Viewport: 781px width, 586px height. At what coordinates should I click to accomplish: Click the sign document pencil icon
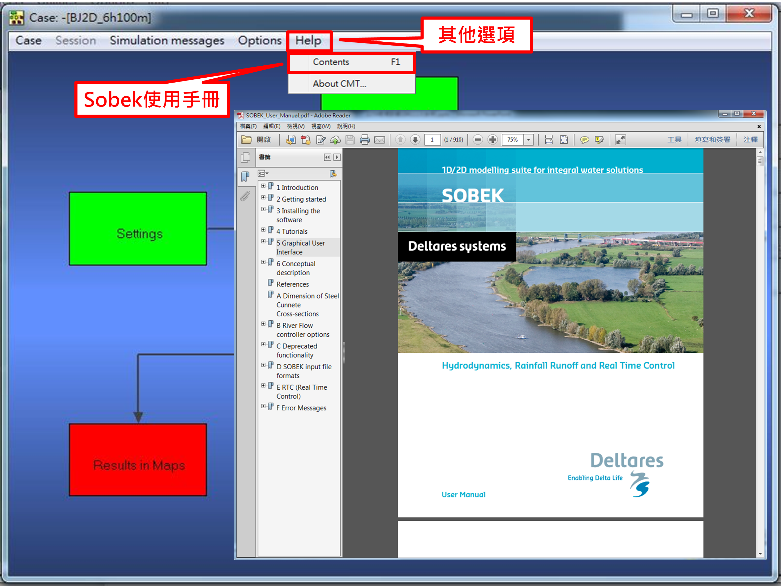(x=320, y=140)
